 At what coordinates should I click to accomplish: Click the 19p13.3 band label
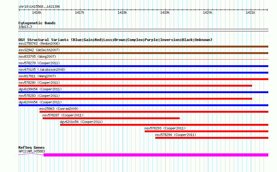pos(25,27)
